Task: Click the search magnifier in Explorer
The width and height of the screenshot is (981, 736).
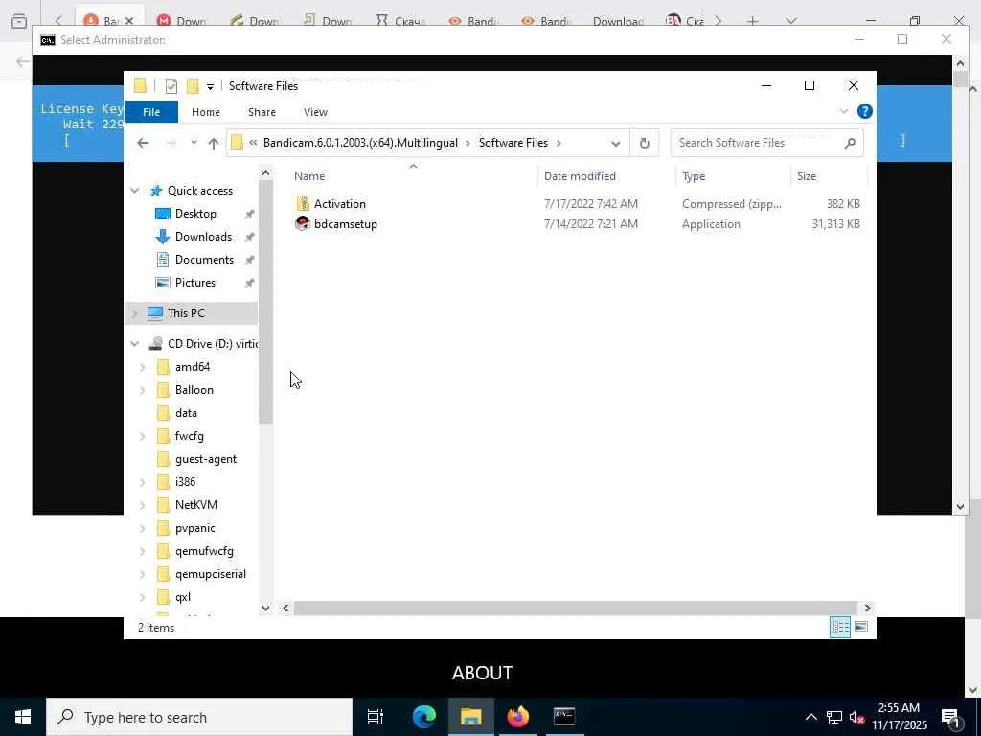Action: click(849, 144)
